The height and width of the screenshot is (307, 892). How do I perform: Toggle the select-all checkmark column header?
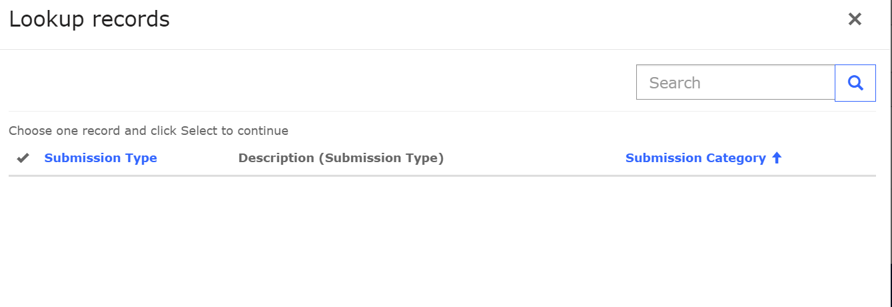[x=23, y=158]
